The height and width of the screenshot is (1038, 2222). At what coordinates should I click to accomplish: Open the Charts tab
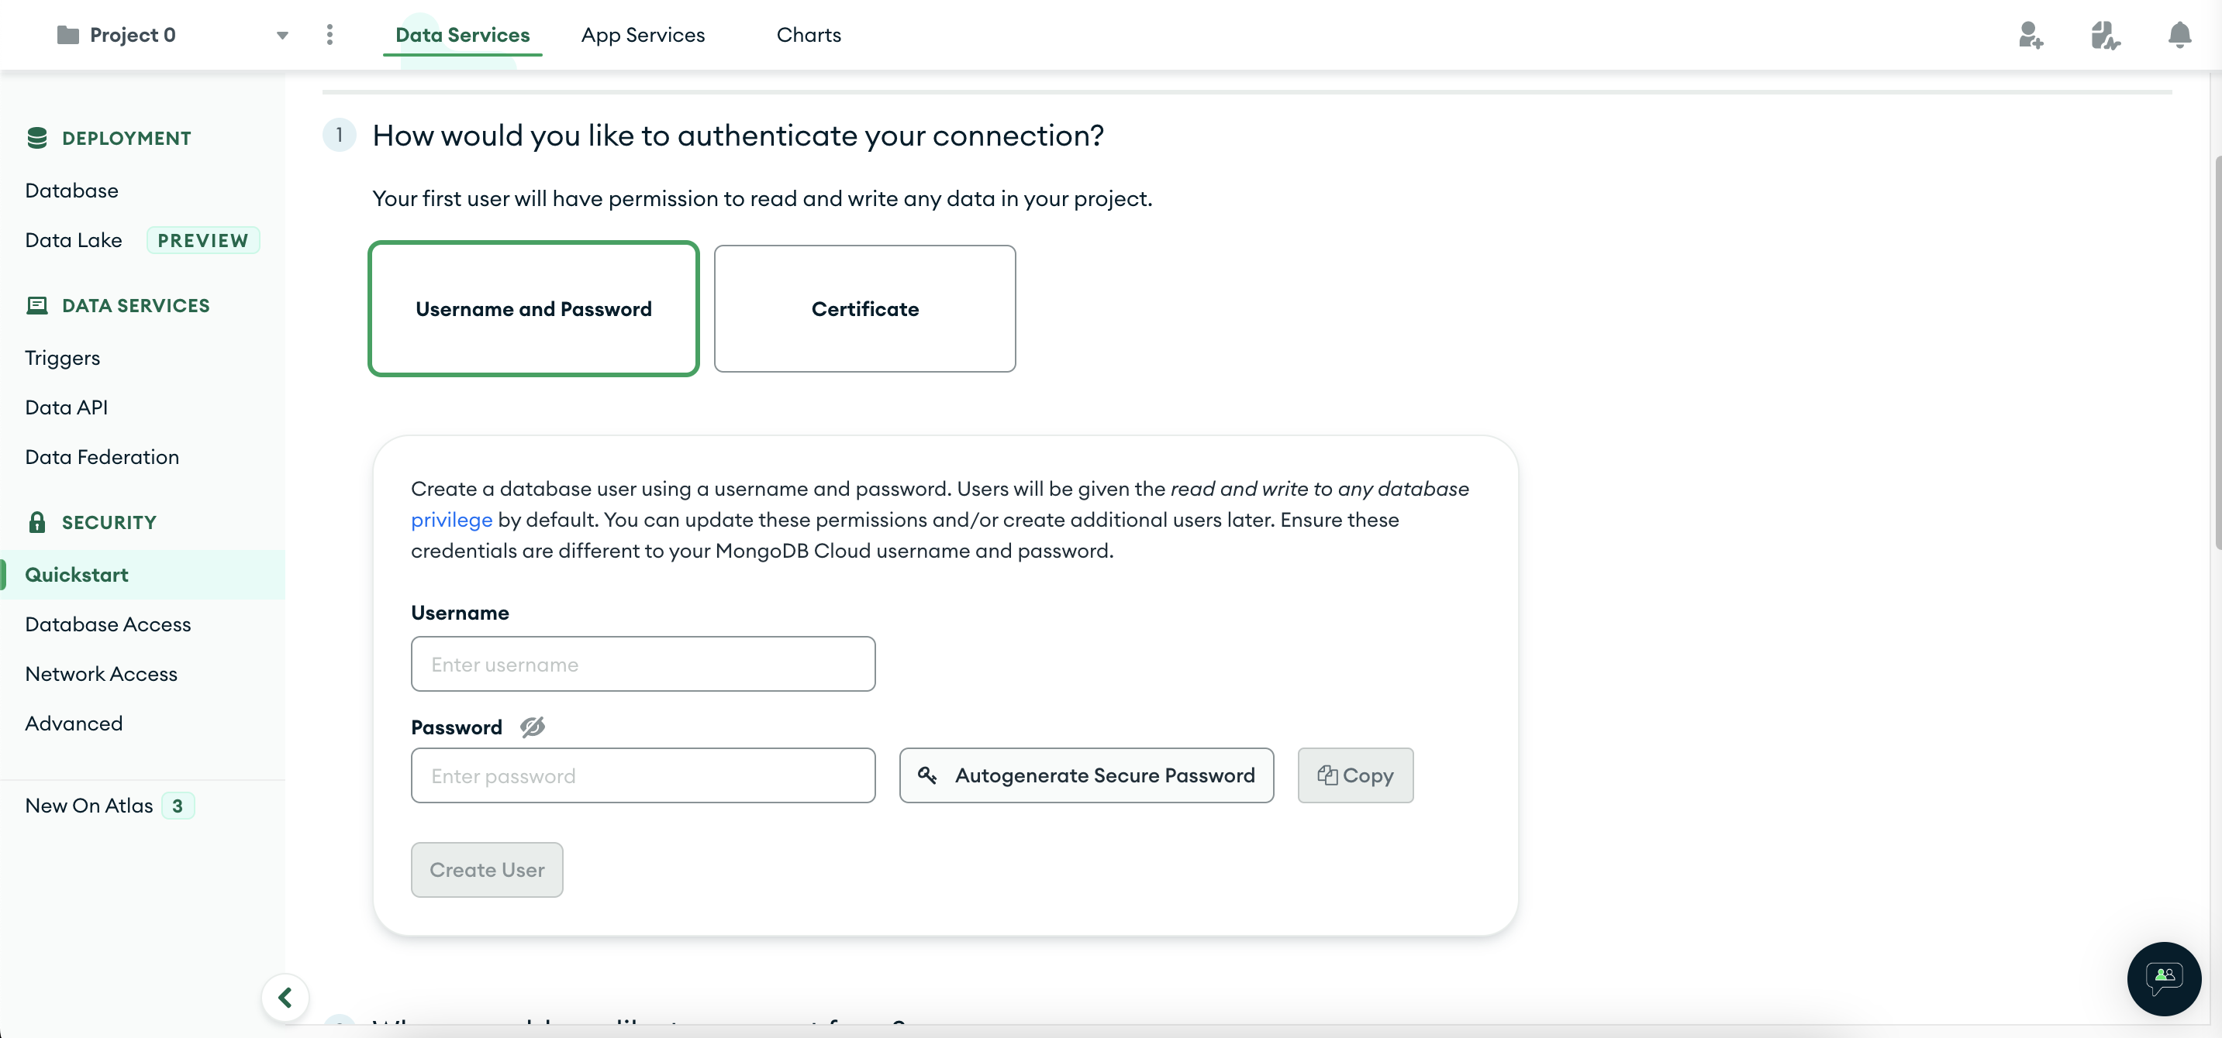(808, 35)
